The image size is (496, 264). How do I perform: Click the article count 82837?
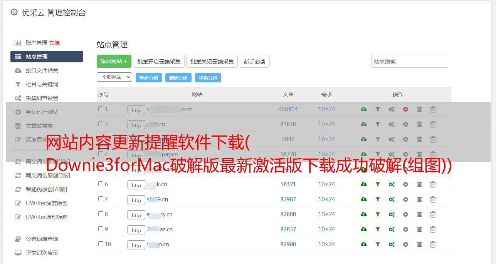[x=288, y=229]
